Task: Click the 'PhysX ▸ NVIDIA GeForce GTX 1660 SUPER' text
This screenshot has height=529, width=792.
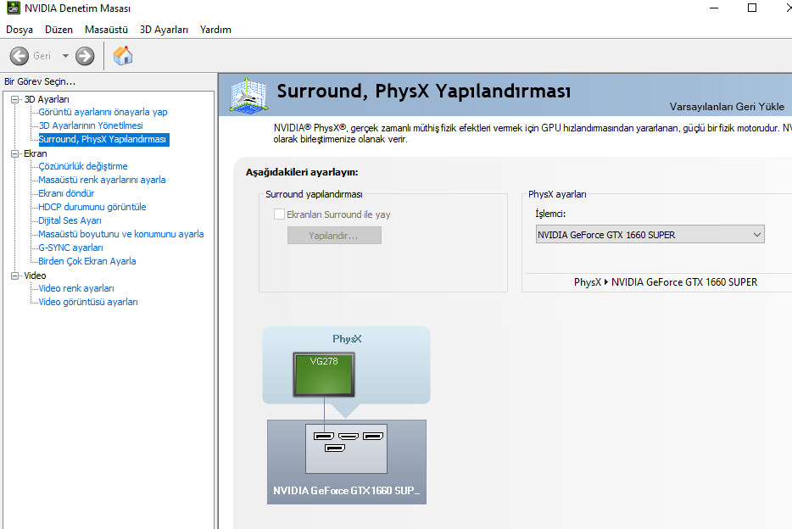Action: click(665, 282)
